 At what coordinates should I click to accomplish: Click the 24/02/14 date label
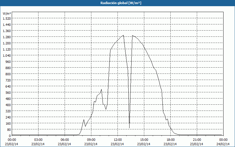point(223,144)
